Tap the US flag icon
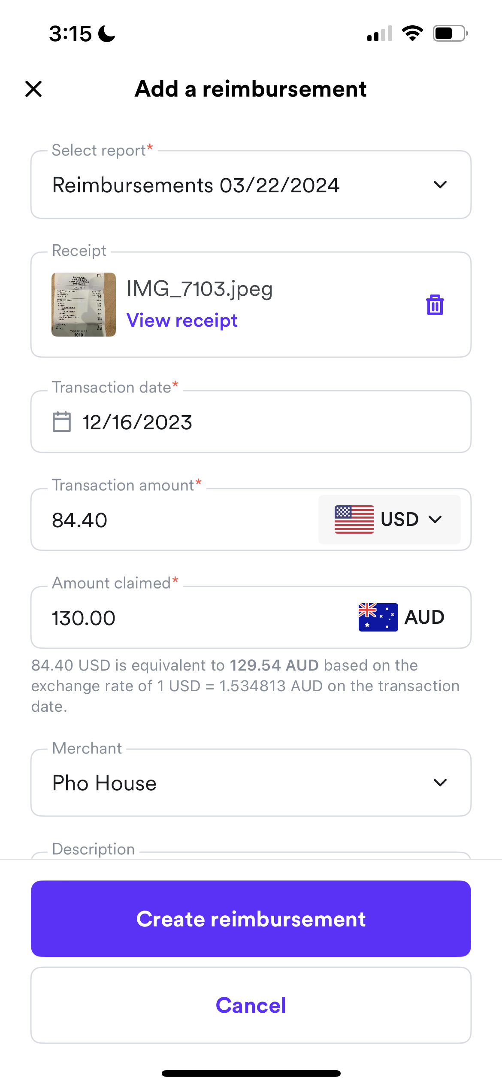Viewport: 502px width, 1087px height. (x=354, y=519)
